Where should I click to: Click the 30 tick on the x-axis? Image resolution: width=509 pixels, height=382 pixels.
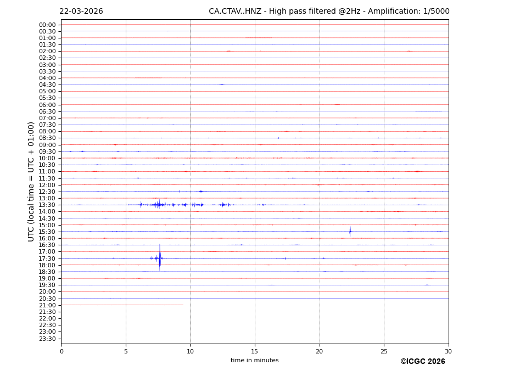point(448,351)
